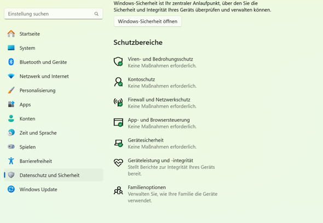Click the Gerätesicherheit laptop icon
Screen dimensions: 323x223
point(118,143)
